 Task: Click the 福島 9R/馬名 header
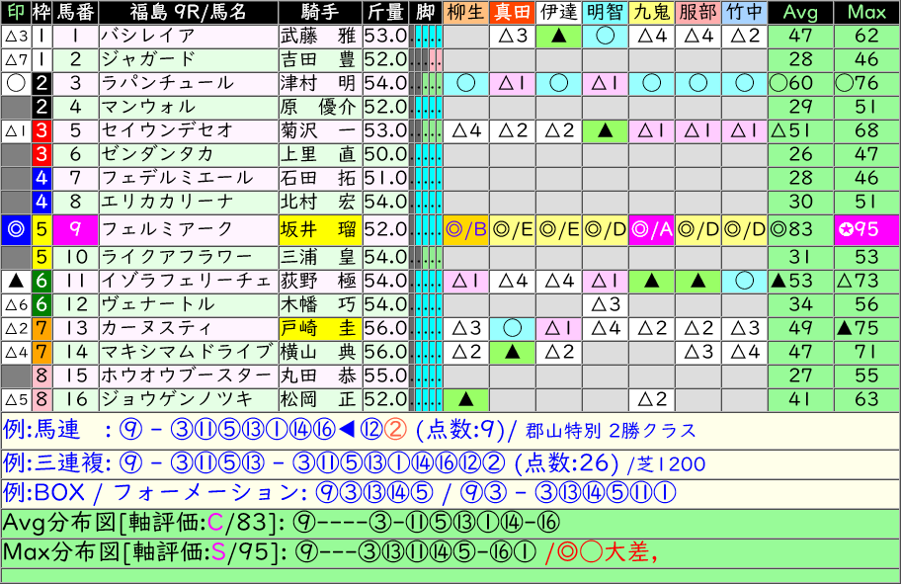click(188, 12)
